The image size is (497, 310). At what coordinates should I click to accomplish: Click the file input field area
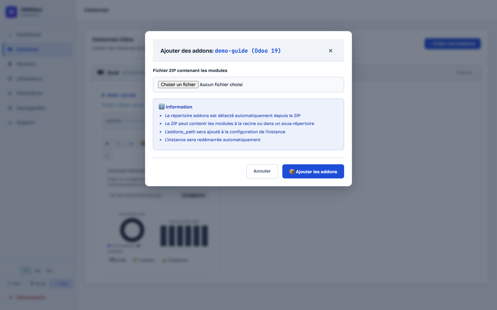248,84
